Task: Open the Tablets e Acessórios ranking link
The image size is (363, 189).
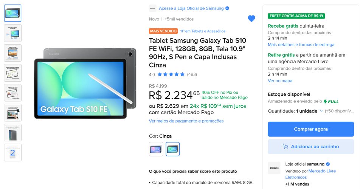Action: coord(203,31)
